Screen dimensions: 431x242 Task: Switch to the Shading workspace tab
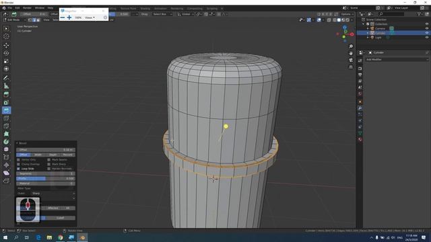pyautogui.click(x=145, y=9)
